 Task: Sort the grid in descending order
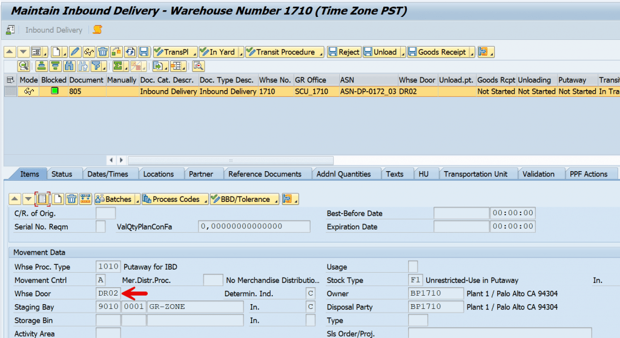tap(55, 66)
